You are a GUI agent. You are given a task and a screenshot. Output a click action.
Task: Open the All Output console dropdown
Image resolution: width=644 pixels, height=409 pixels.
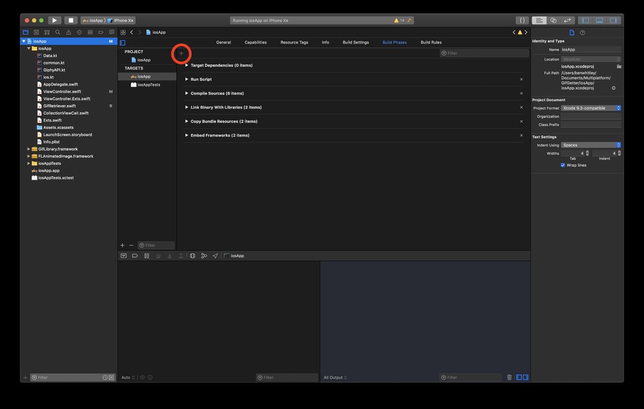[335, 377]
